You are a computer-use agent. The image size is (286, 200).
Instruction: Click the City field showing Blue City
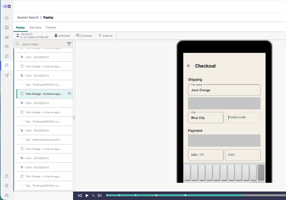(x=205, y=118)
